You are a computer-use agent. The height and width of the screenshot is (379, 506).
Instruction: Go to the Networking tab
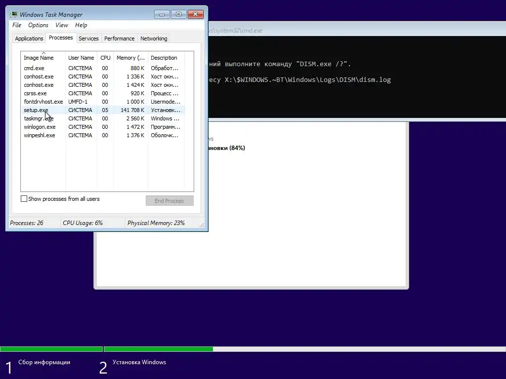tap(154, 38)
